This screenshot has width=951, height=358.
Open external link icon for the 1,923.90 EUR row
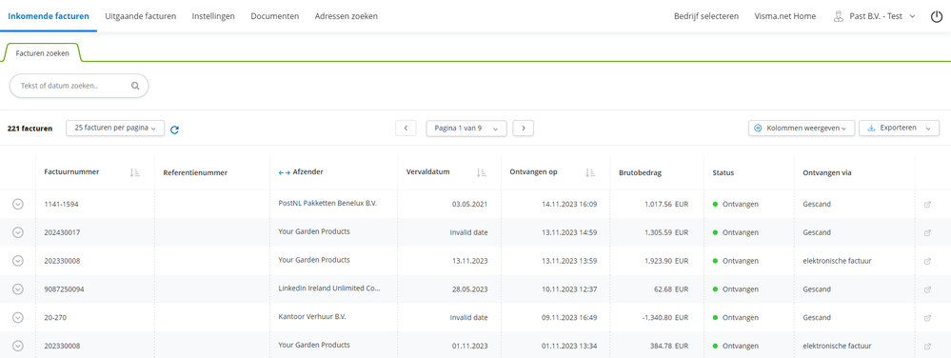point(927,262)
